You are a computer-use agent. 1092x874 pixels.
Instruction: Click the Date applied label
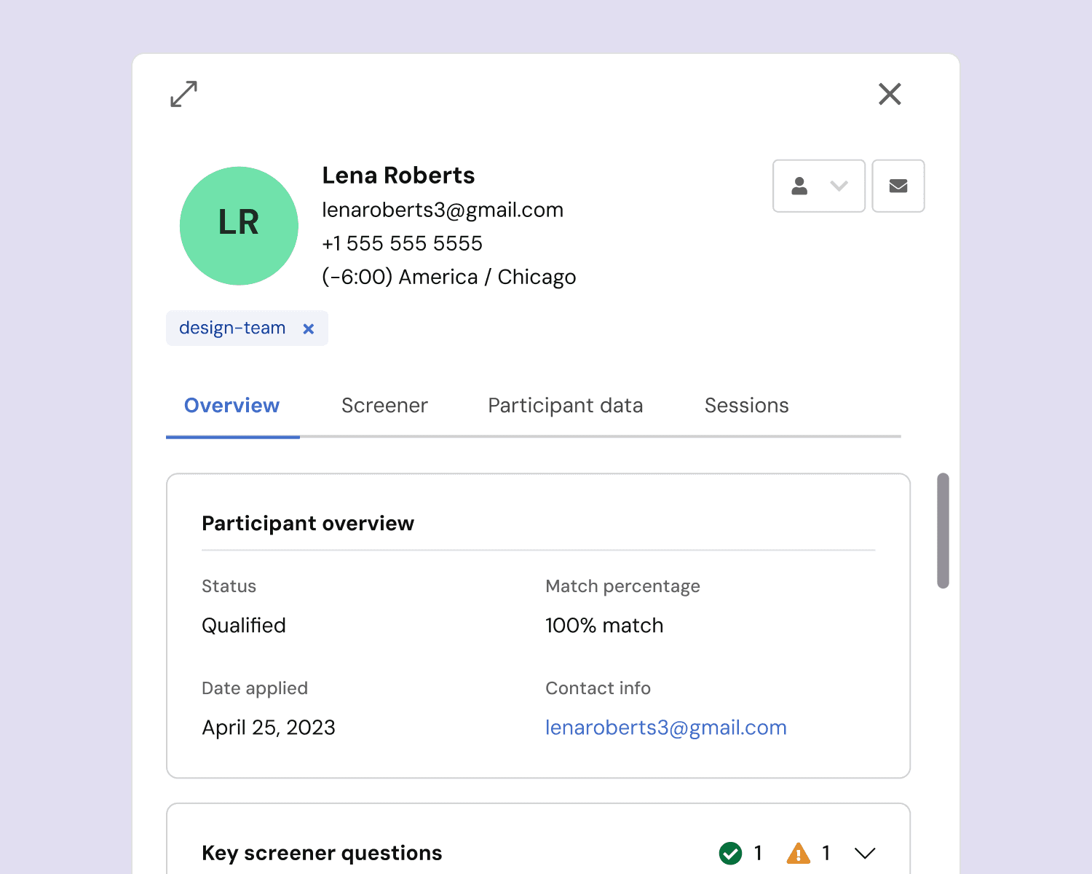tap(255, 688)
